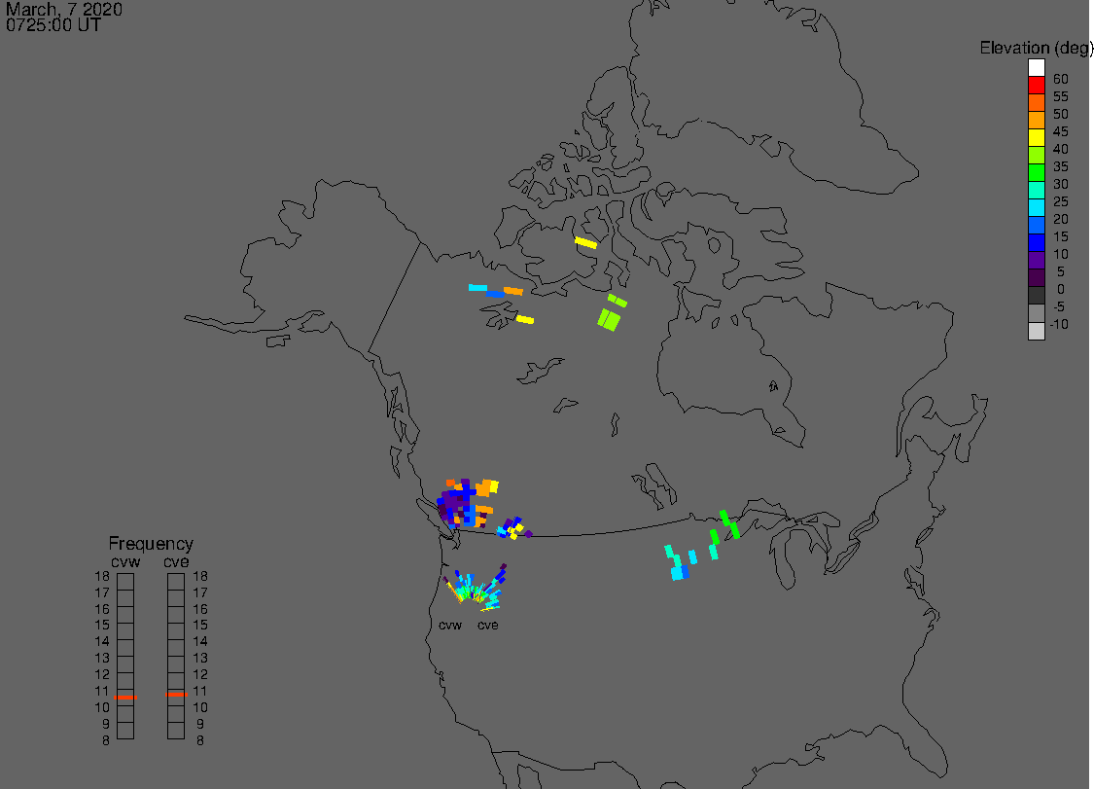Image resolution: width=1094 pixels, height=789 pixels.
Task: Click the 'cve' column header under Frequency
Action: pos(177,562)
